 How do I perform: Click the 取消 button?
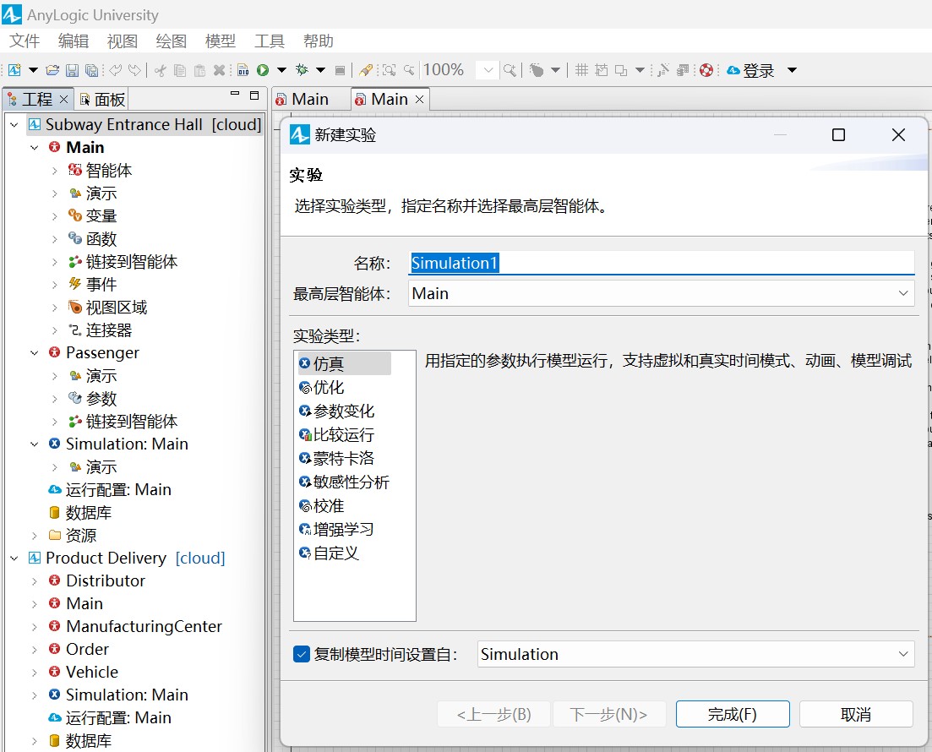[855, 714]
